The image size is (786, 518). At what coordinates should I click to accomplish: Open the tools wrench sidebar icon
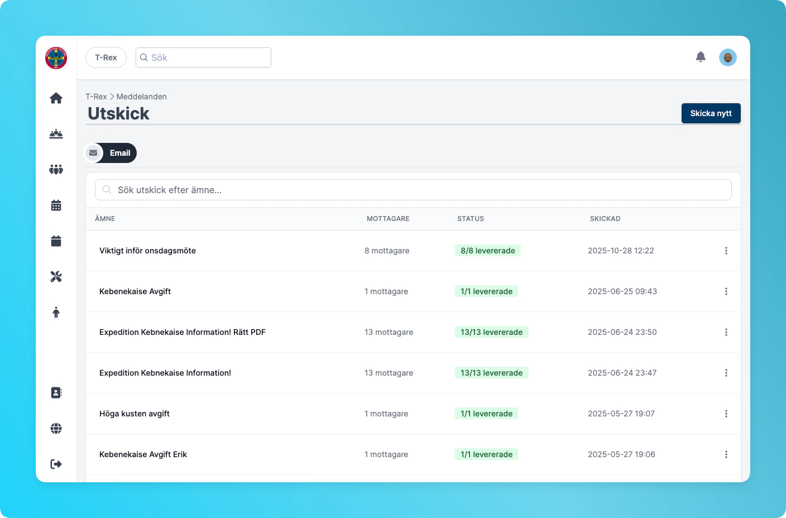(56, 277)
